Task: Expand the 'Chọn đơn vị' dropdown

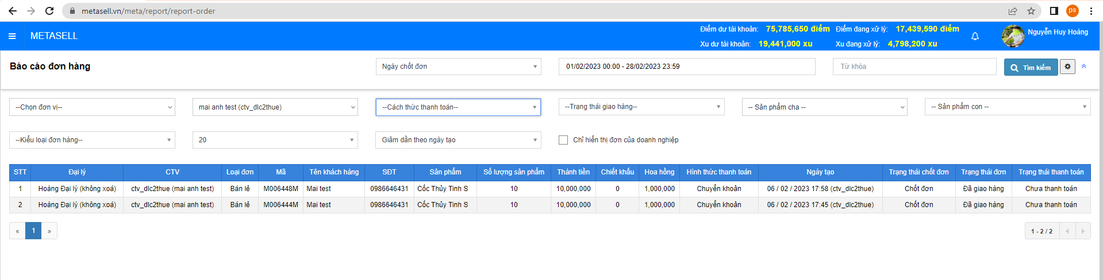Action: (92, 107)
